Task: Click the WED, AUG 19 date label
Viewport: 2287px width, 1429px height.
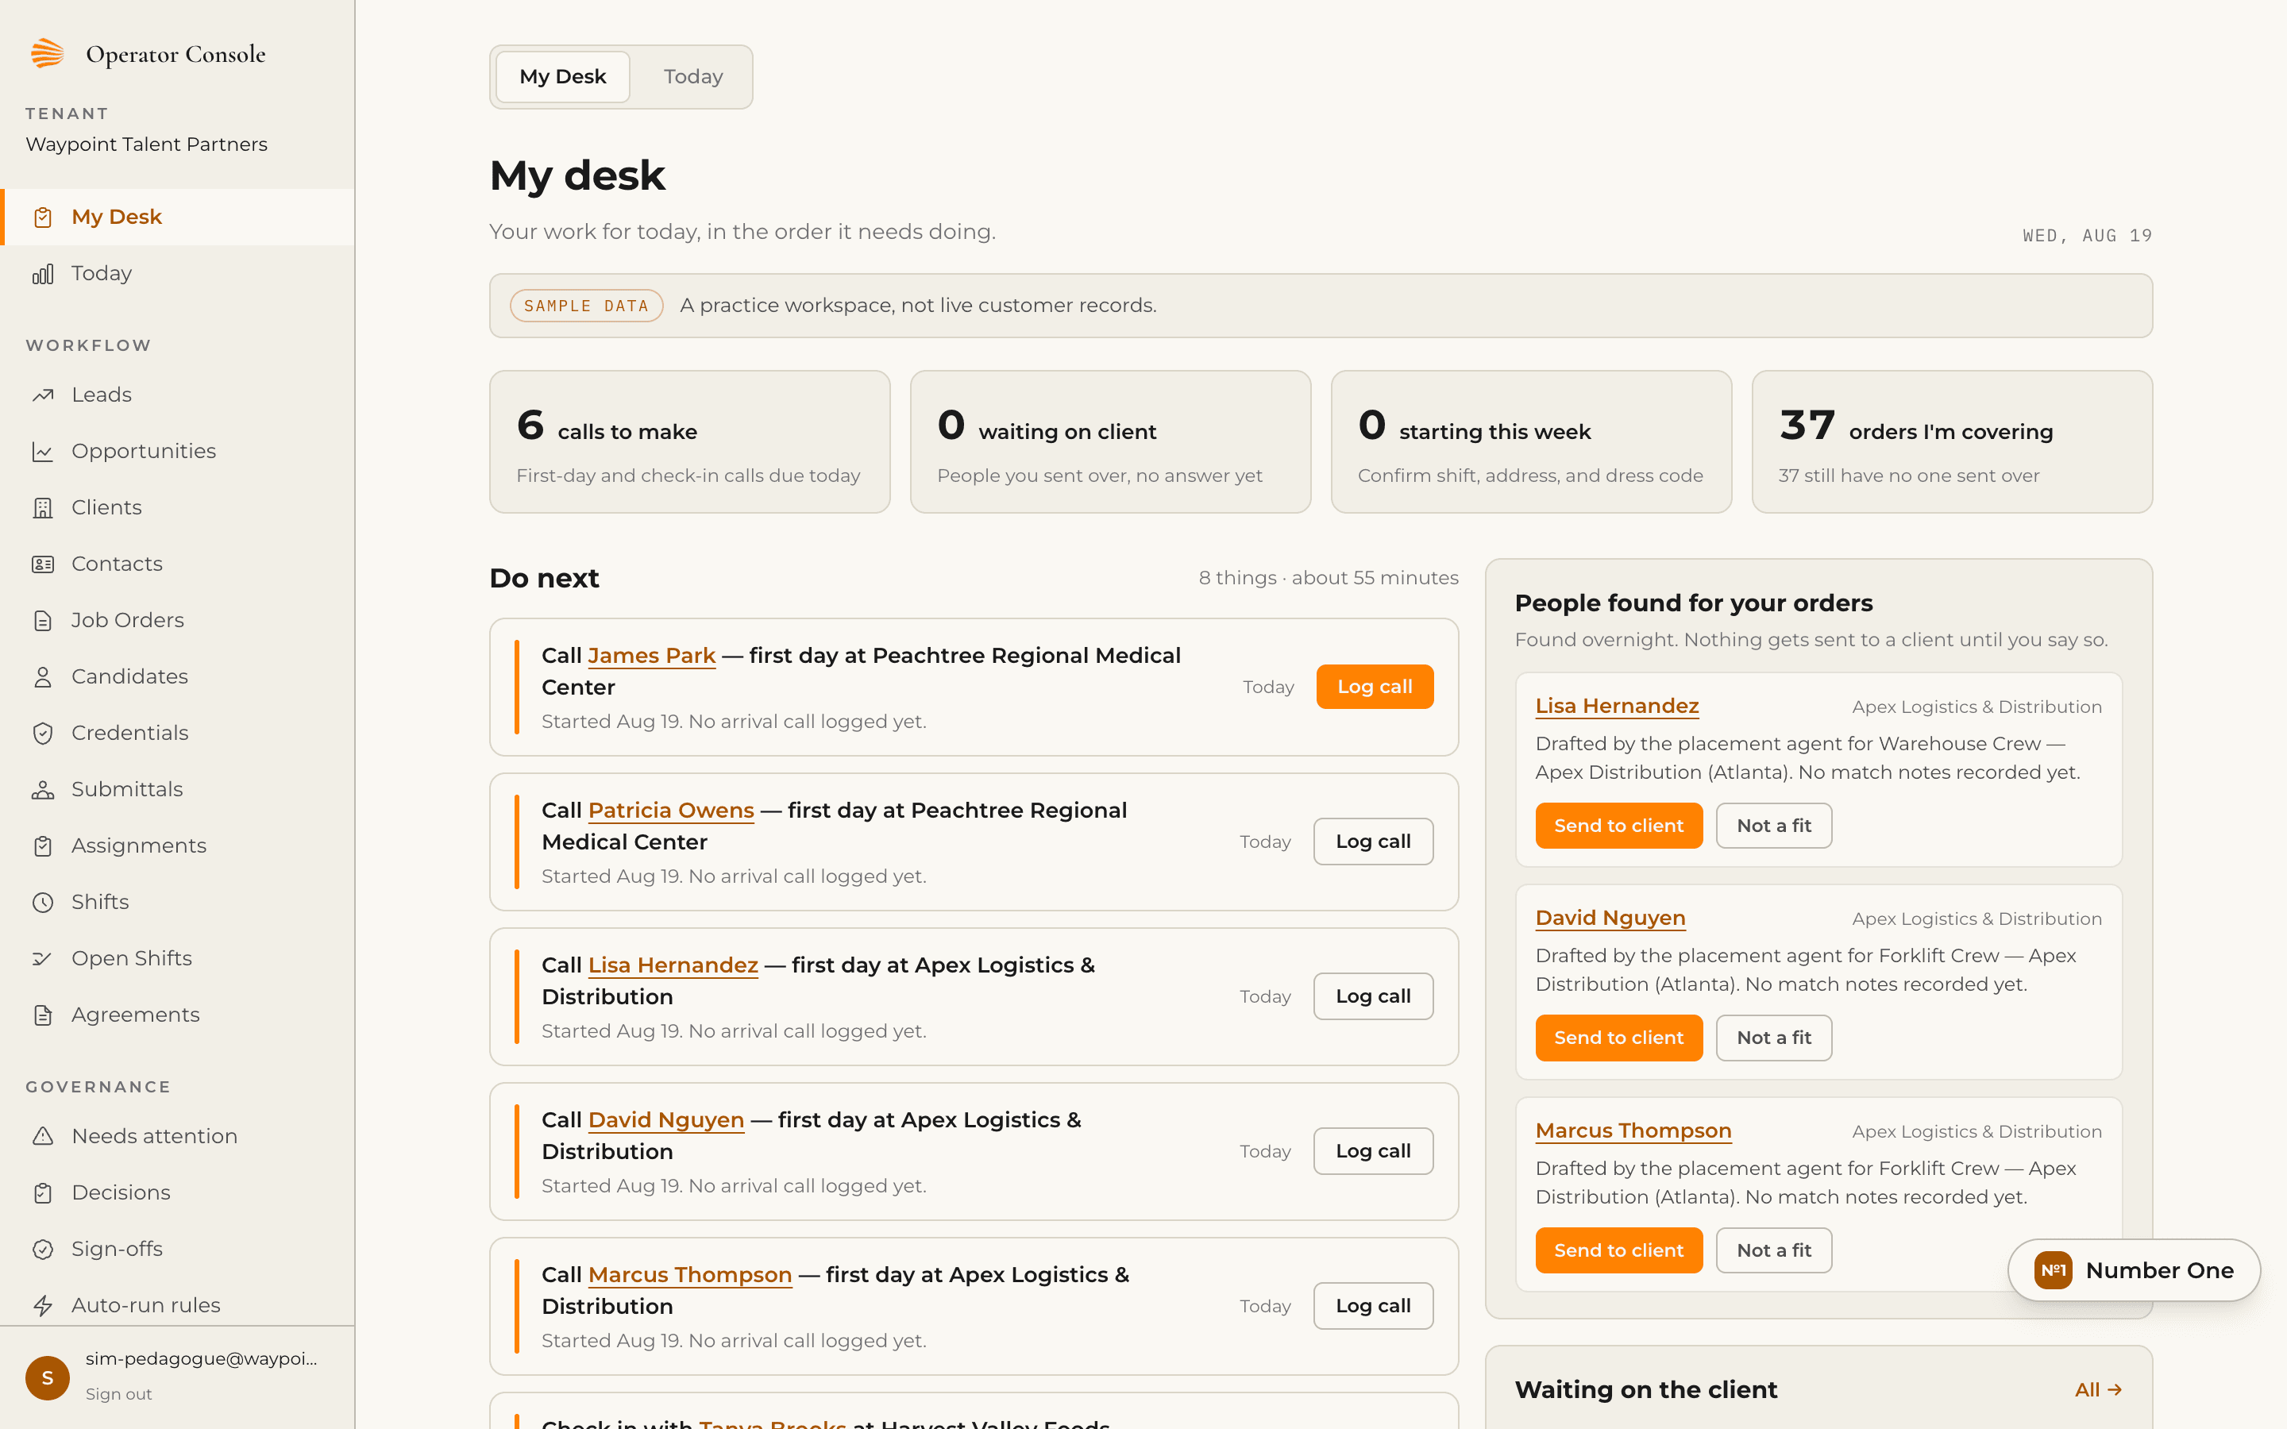Action: click(2088, 237)
